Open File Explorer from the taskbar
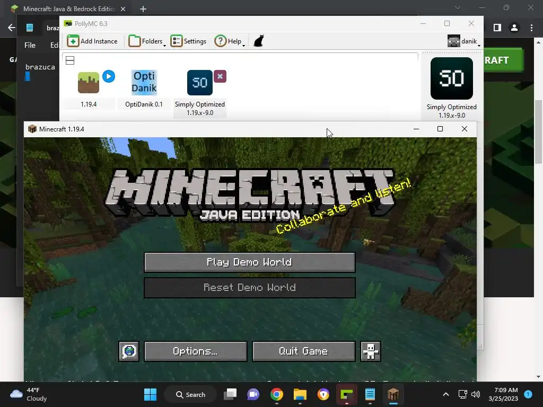The width and height of the screenshot is (543, 407). [300, 394]
